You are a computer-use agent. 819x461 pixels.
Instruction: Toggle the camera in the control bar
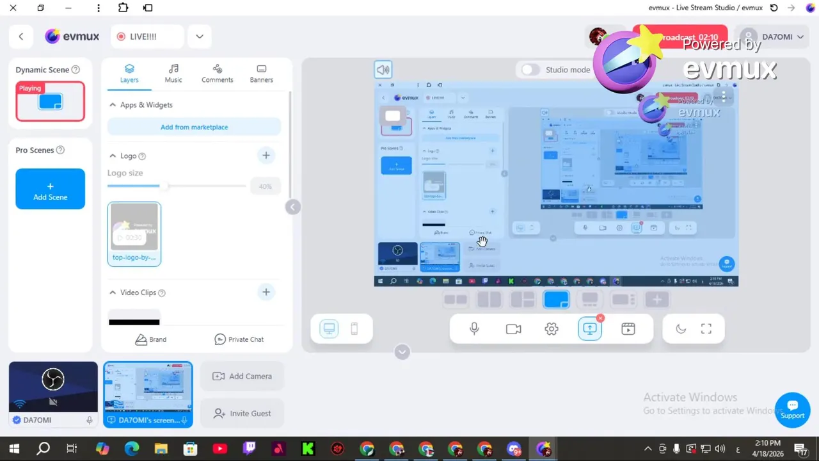tap(513, 328)
